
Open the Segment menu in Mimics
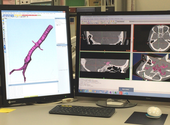[x=102, y=19]
